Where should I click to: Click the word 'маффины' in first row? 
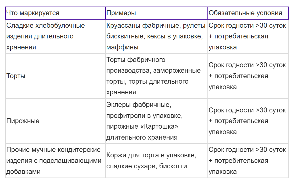point(122,47)
